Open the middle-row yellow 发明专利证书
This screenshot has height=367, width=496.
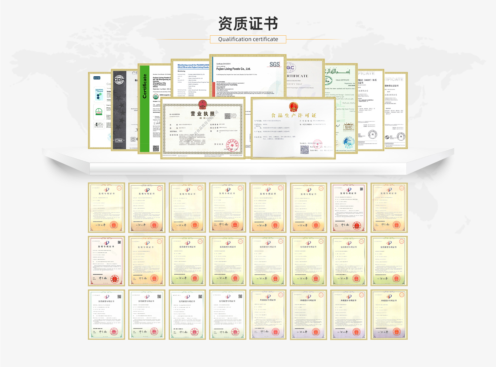[147, 261]
